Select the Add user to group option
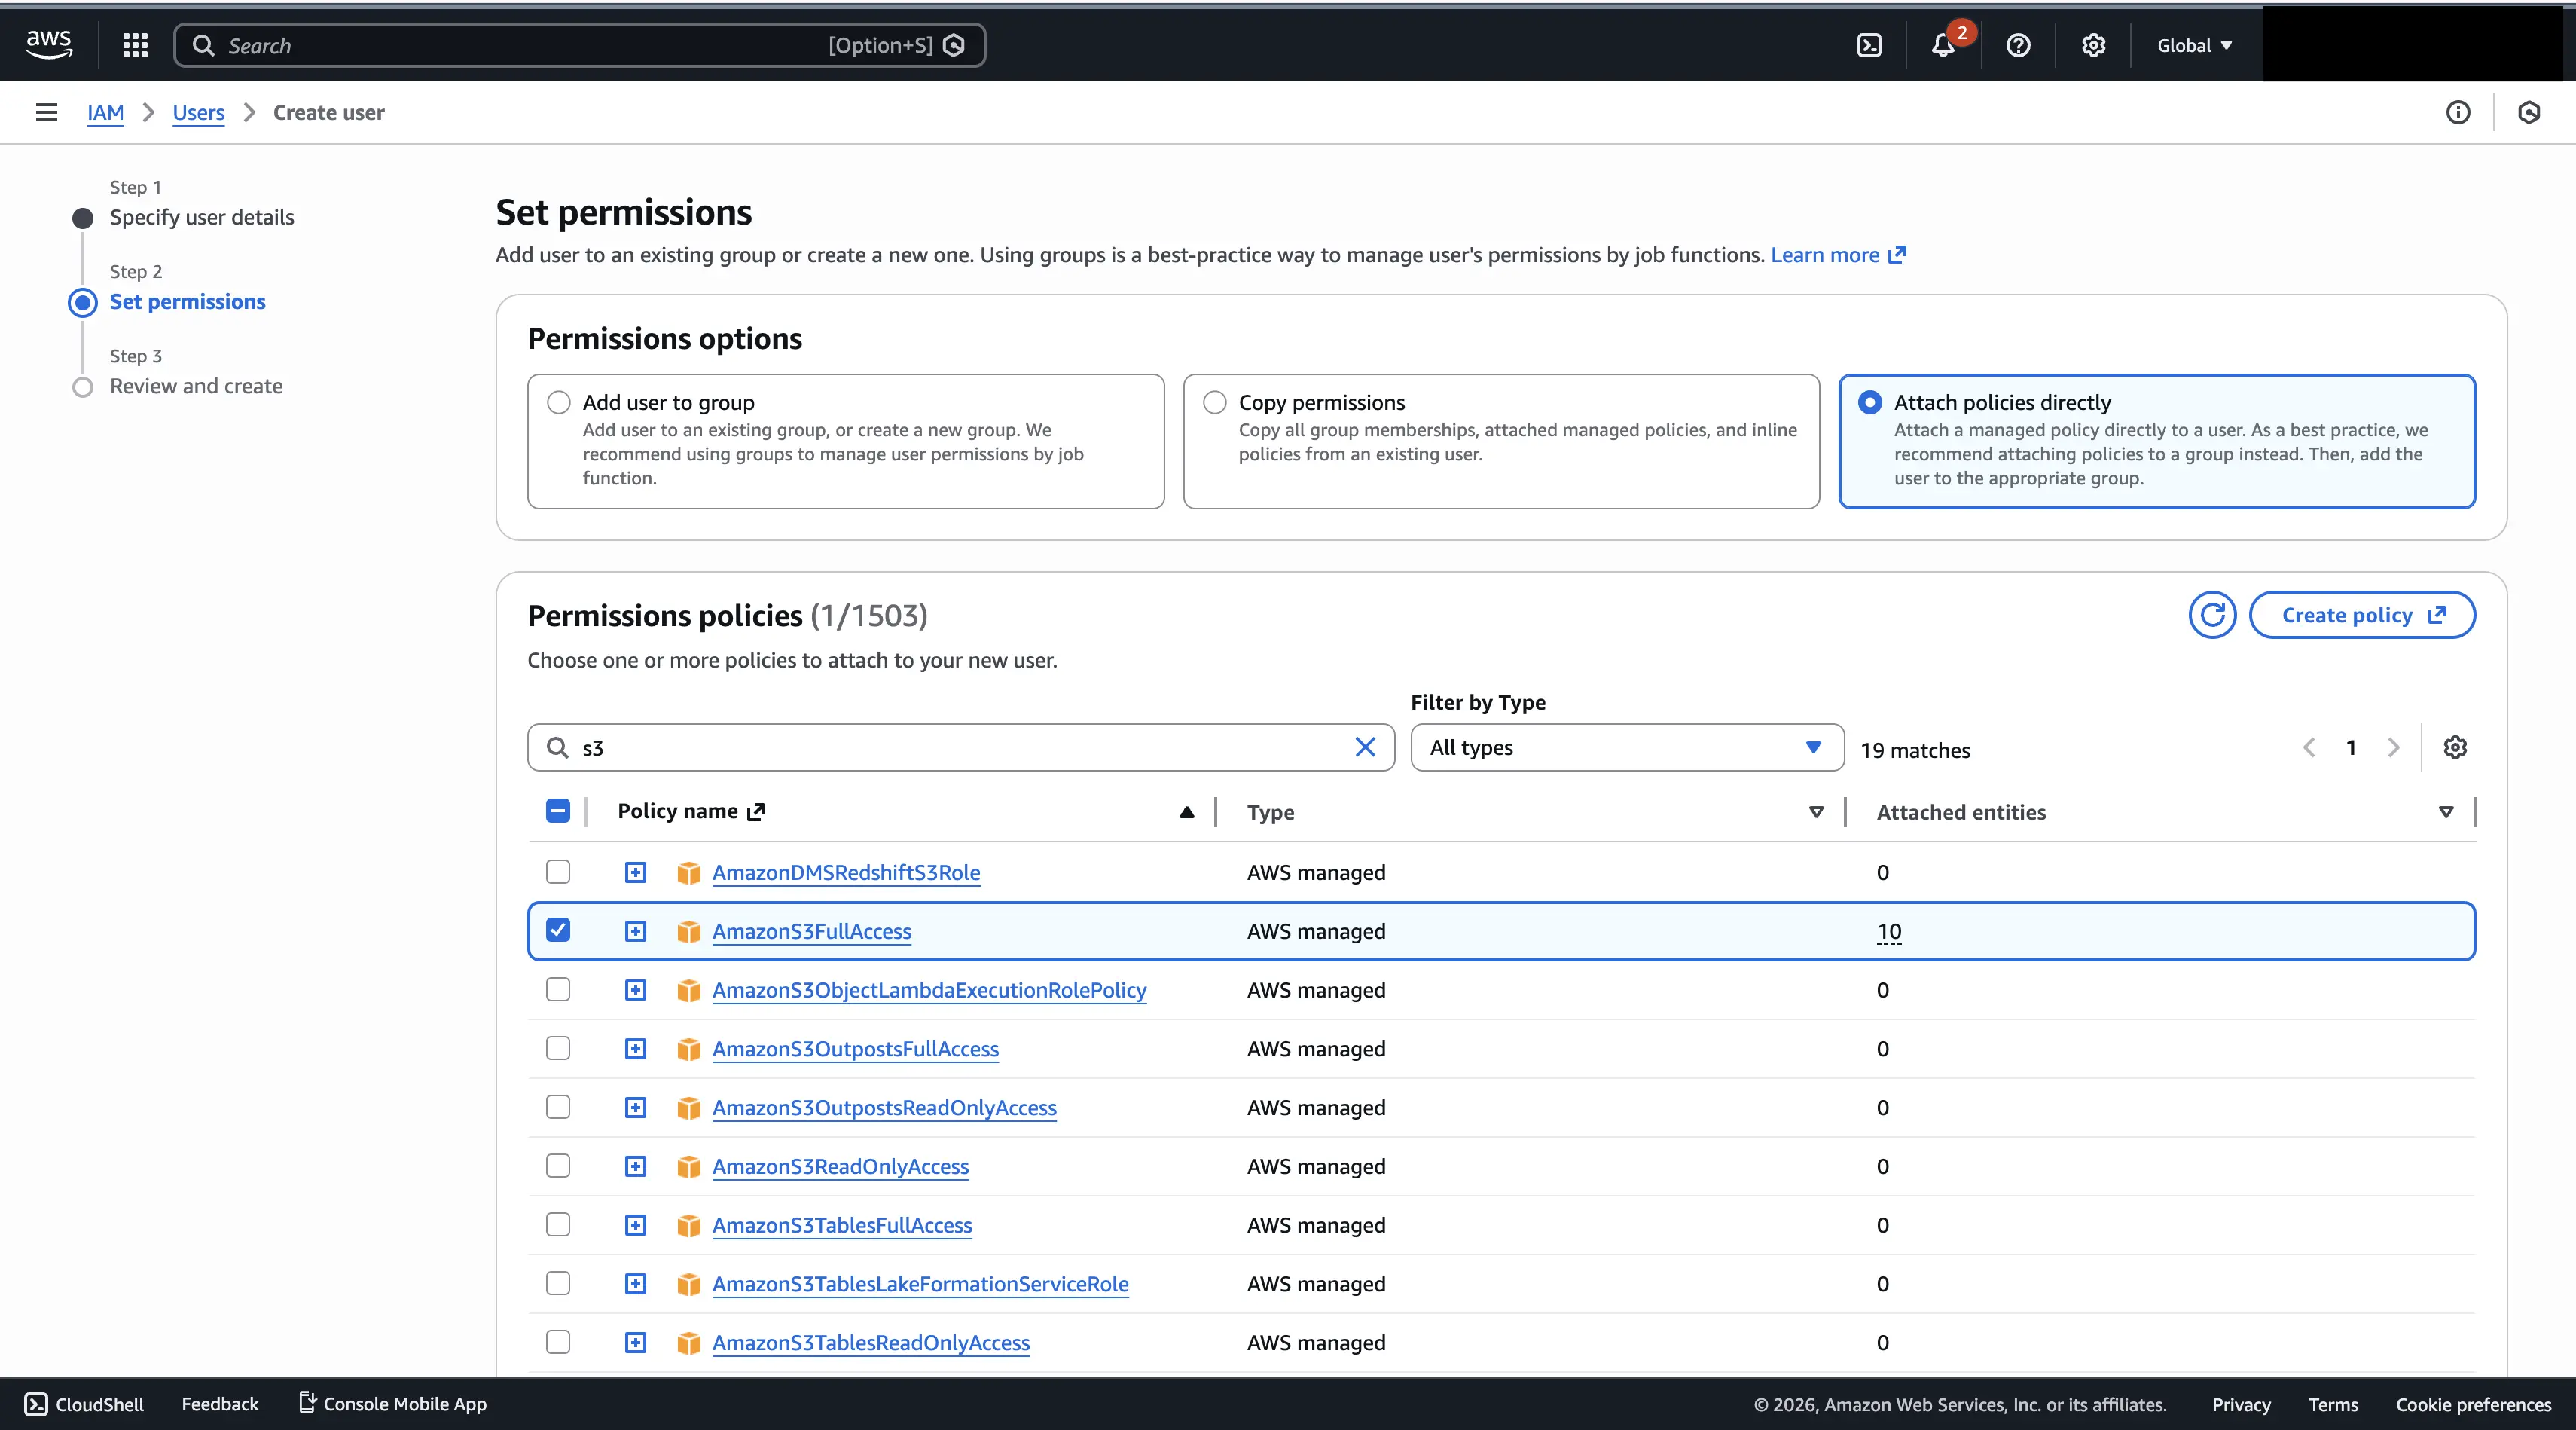The image size is (2576, 1430). click(558, 402)
